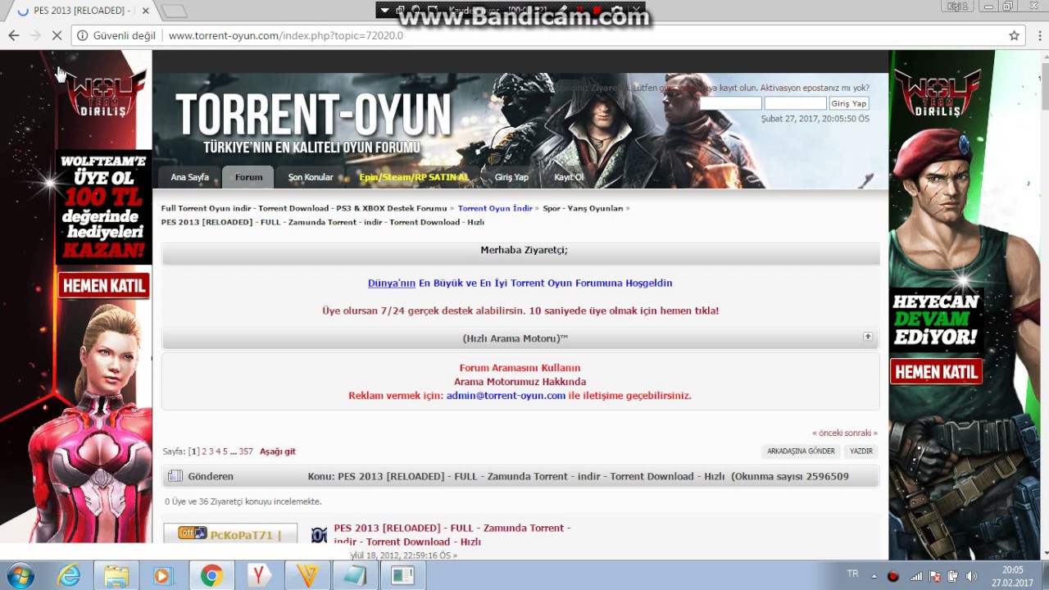Open Full Torrent Oyun indir breadcrumb link

click(304, 208)
